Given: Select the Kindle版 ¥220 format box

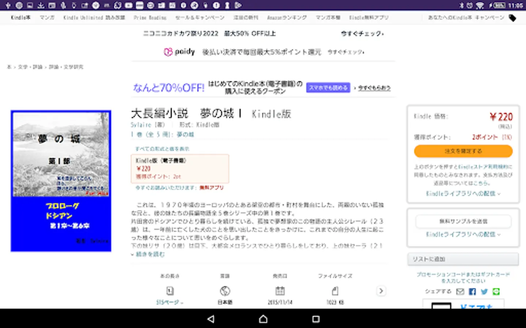Looking at the screenshot, I should pyautogui.click(x=180, y=168).
